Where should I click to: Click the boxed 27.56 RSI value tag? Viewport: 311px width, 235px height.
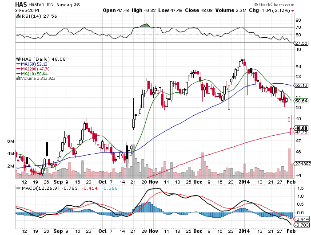click(x=302, y=43)
